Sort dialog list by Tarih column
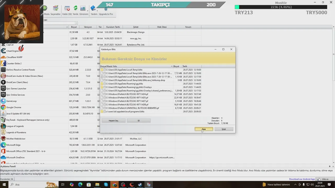Image resolution: width=335 pixels, height=188 pixels. coord(192,66)
